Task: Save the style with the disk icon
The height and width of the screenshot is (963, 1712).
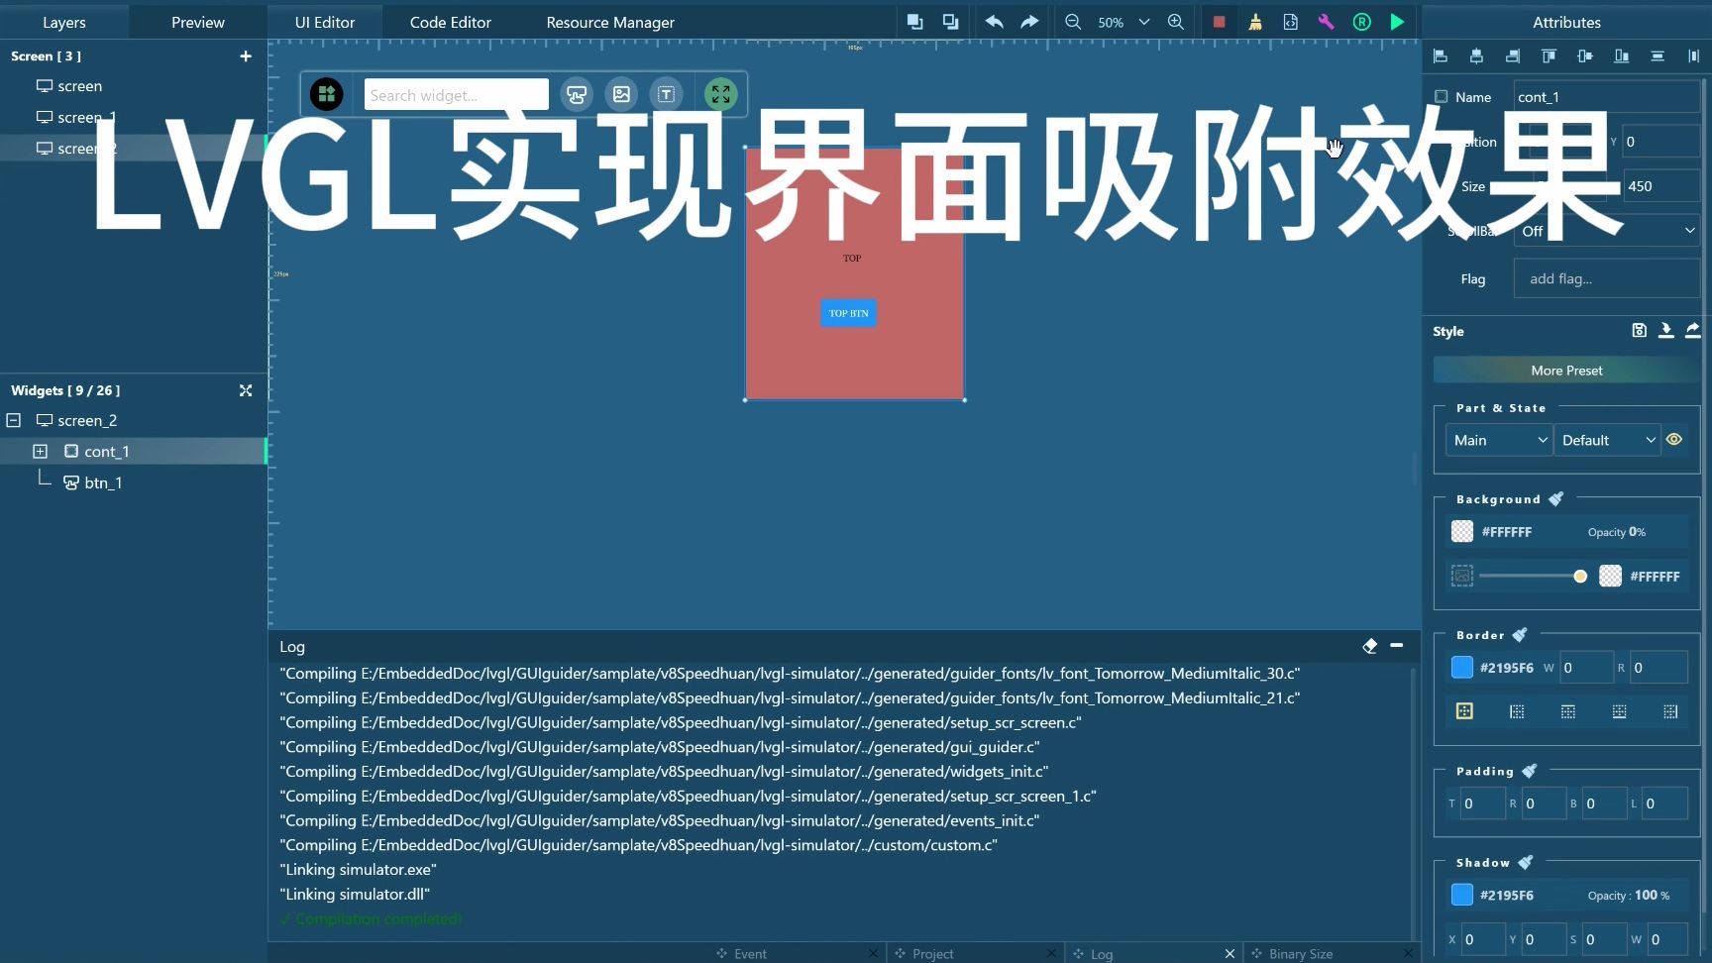Action: click(x=1639, y=331)
